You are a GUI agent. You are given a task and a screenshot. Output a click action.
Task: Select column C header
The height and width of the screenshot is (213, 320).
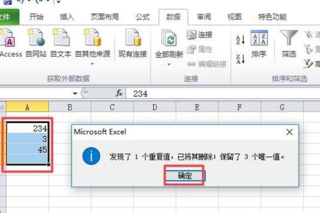[112, 107]
